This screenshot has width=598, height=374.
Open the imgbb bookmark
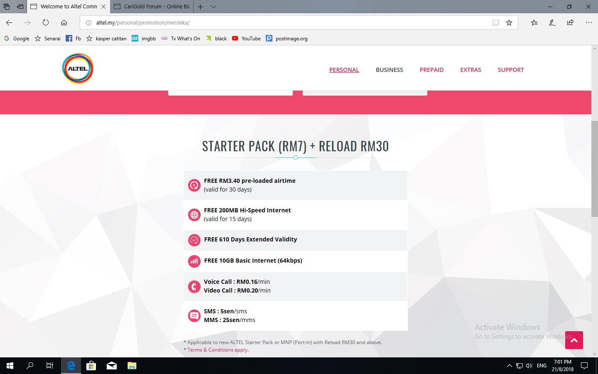[144, 39]
